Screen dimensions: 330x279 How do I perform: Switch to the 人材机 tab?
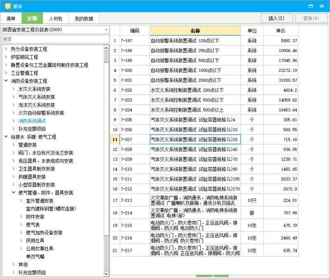55,19
